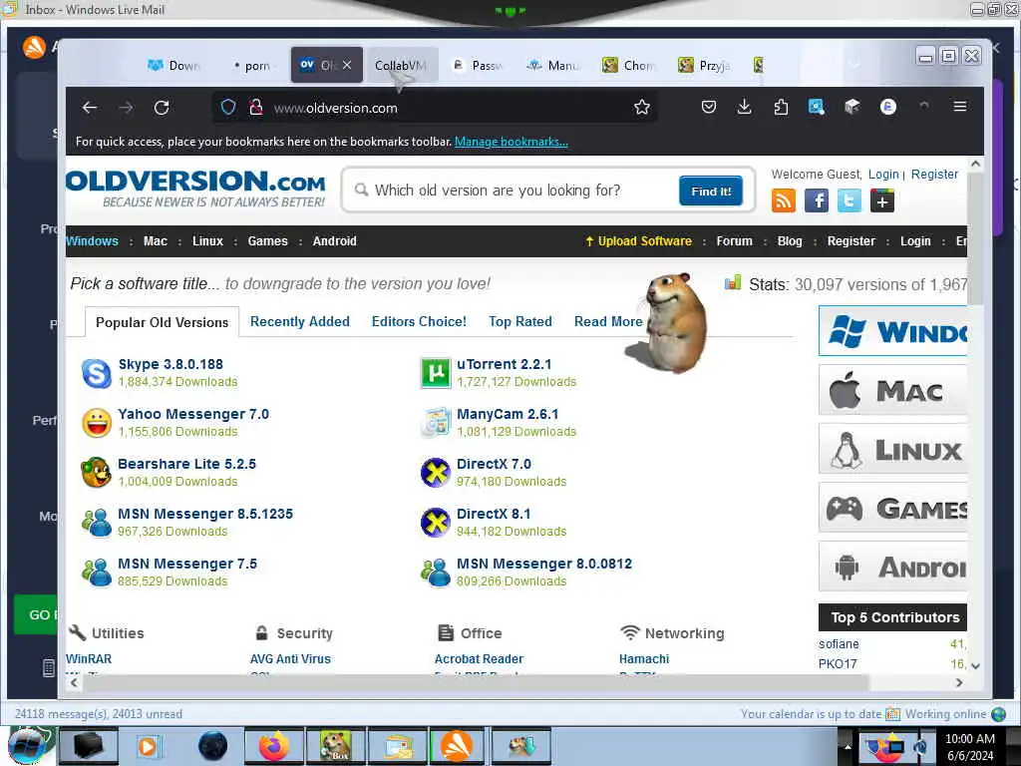Click the sofiane contributor name
Image resolution: width=1021 pixels, height=766 pixels.
pyautogui.click(x=839, y=644)
